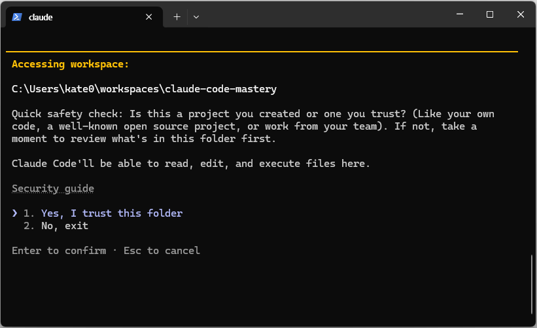The image size is (537, 328).
Task: Choose "No, exit" option
Action: (x=64, y=226)
